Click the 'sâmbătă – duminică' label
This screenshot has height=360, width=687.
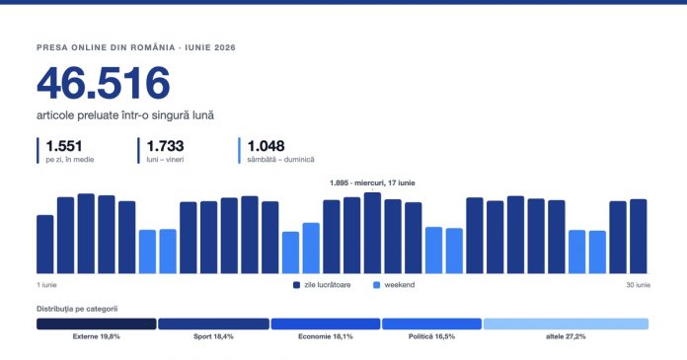pyautogui.click(x=281, y=160)
